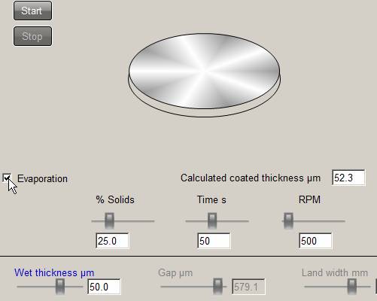The width and height of the screenshot is (377, 301).
Task: Click the spinning disc graphic
Action: click(205, 75)
